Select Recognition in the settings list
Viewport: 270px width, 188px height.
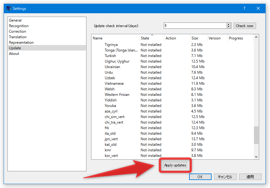(x=19, y=26)
